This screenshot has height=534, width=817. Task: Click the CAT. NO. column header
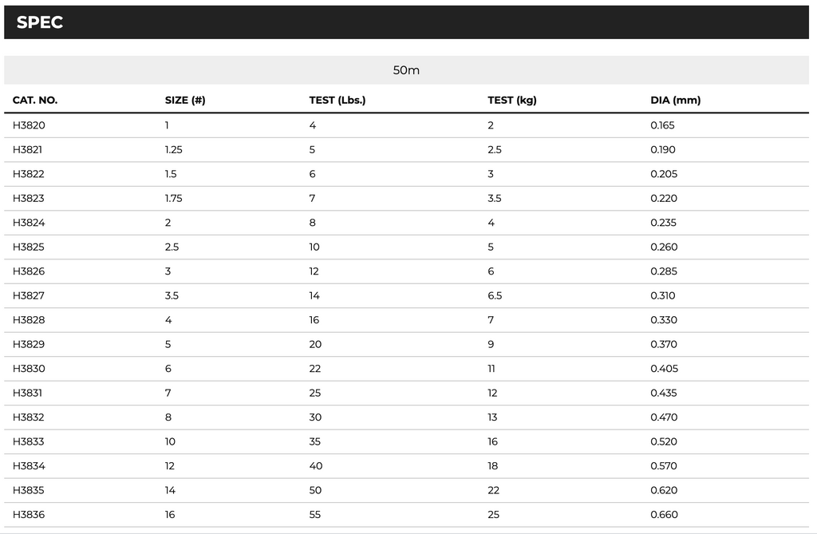35,101
